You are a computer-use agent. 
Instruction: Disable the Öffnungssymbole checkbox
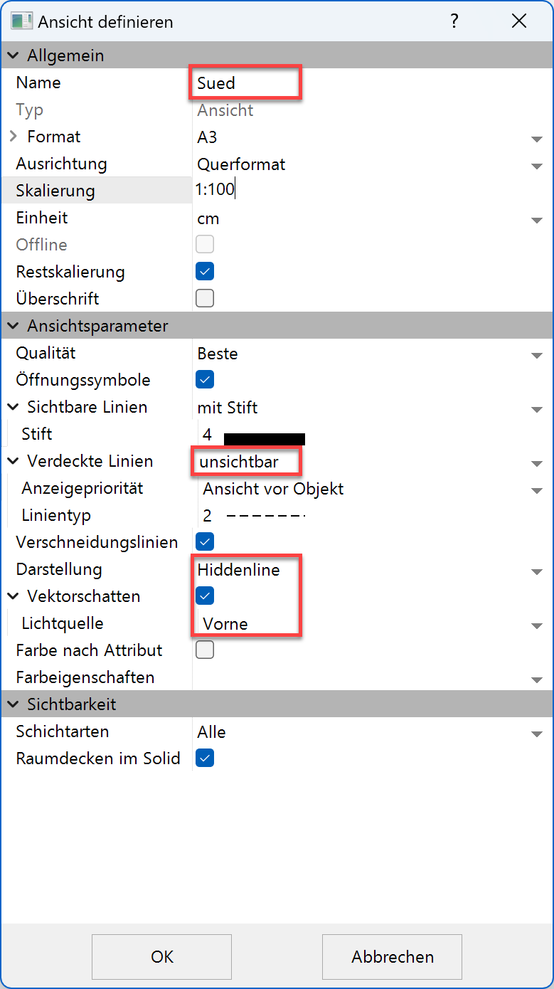pyautogui.click(x=205, y=379)
